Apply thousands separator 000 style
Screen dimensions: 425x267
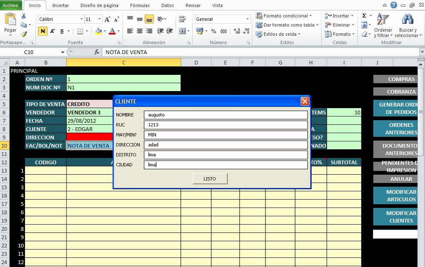coord(223,31)
